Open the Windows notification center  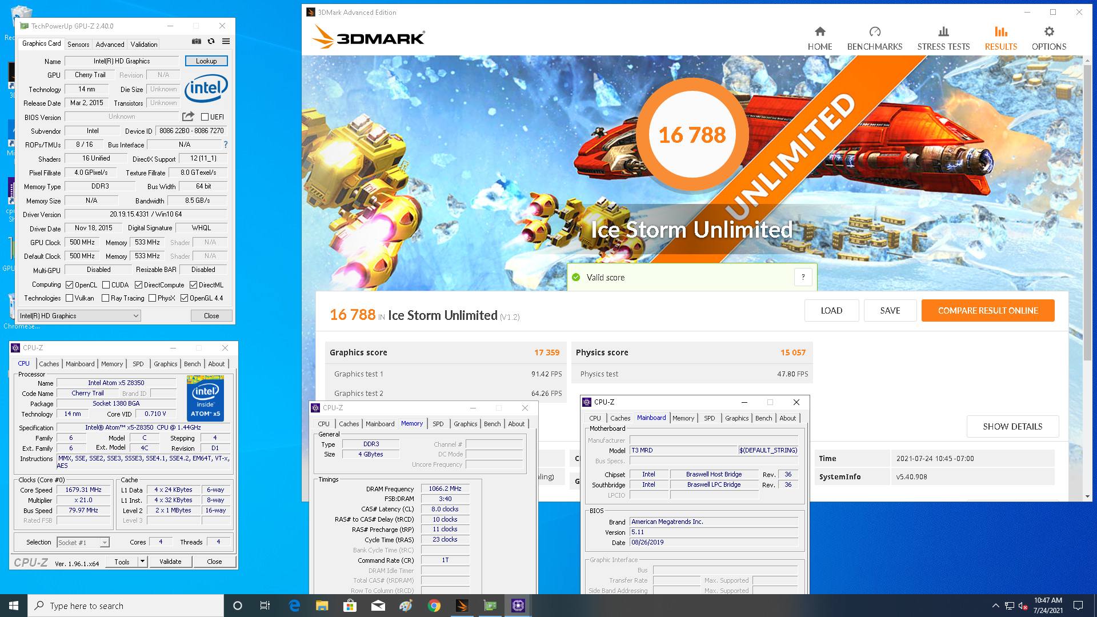coord(1078,606)
